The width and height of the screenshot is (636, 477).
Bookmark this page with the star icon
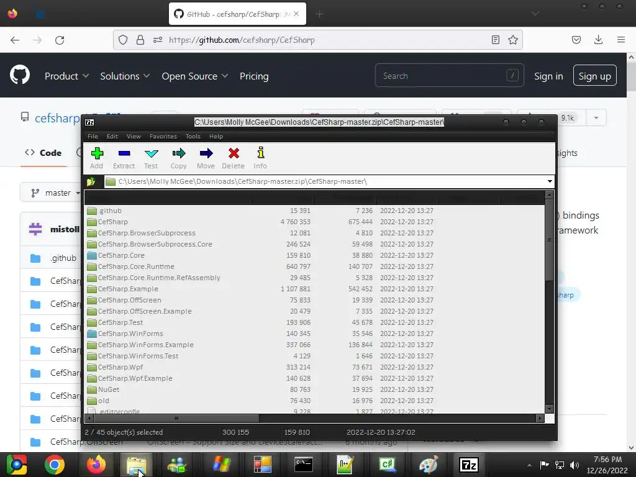point(512,40)
